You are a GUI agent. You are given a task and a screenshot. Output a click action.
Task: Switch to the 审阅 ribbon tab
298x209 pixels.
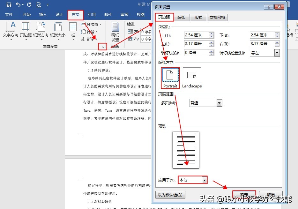tap(124, 15)
